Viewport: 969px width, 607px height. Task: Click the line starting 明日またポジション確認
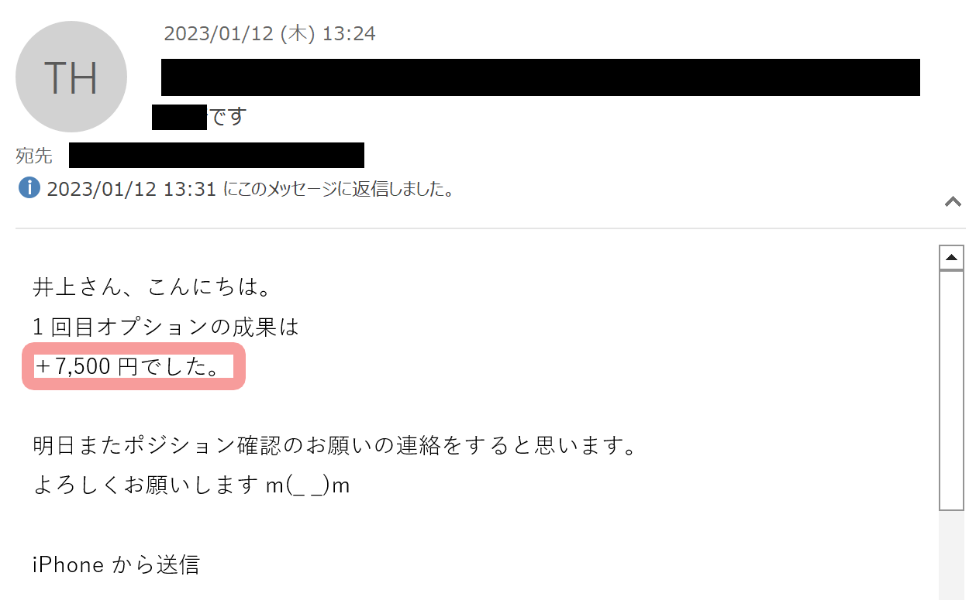point(335,446)
